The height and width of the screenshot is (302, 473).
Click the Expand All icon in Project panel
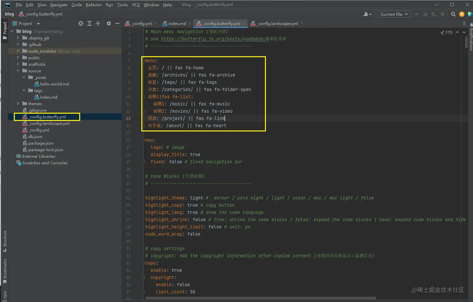click(x=89, y=23)
